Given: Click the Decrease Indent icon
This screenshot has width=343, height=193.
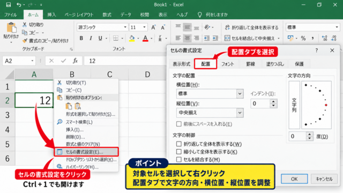Looking at the screenshot, I should point(207,38).
